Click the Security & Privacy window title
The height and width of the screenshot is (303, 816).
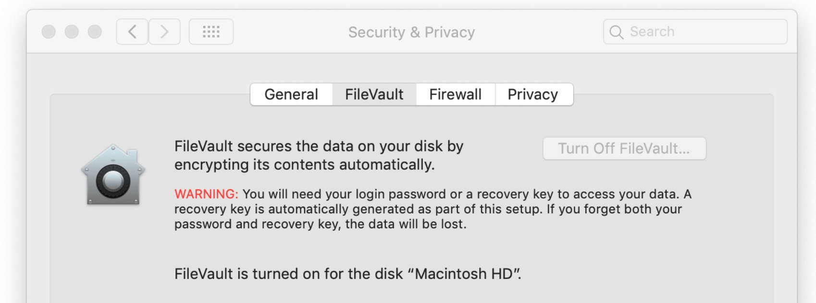coord(411,32)
